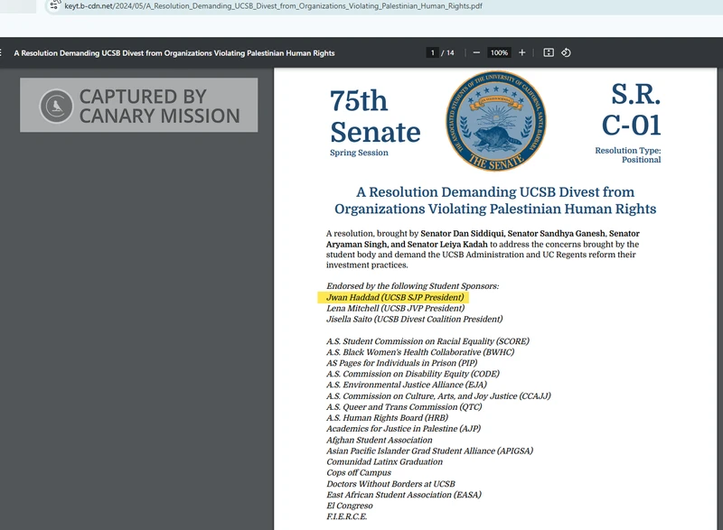Screen dimensions: 723x530
Task: Click "AS Pages for Individuals in Prison (PIP)"
Action: [402, 363]
